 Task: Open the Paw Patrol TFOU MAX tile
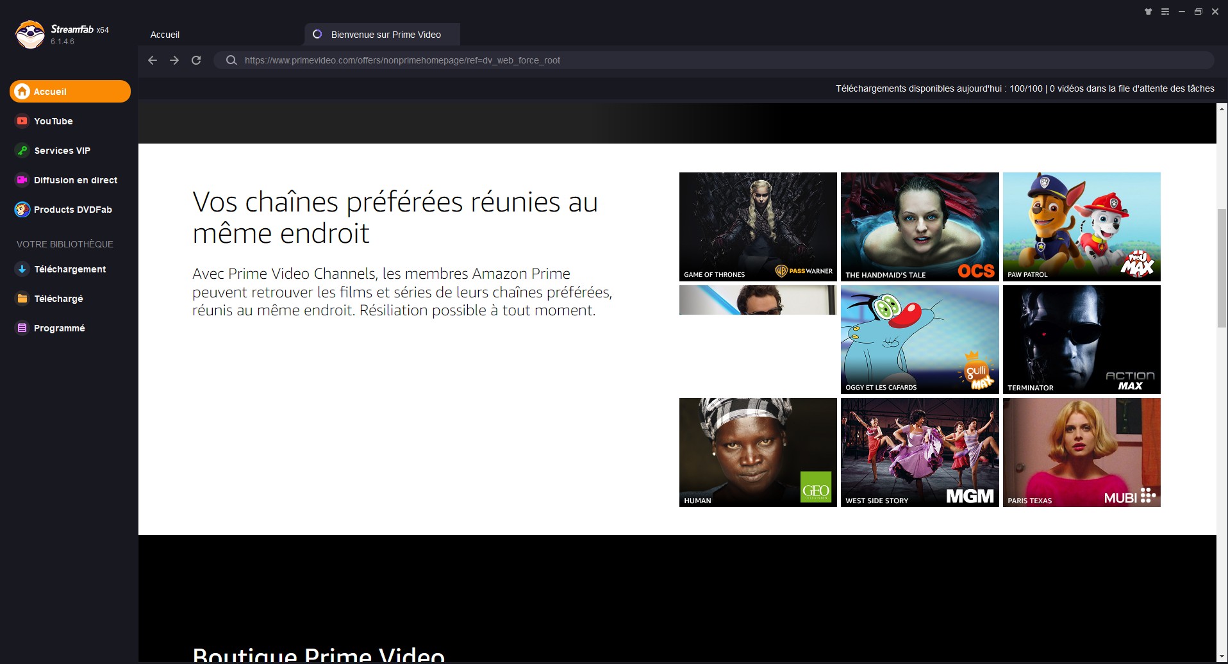click(x=1081, y=227)
